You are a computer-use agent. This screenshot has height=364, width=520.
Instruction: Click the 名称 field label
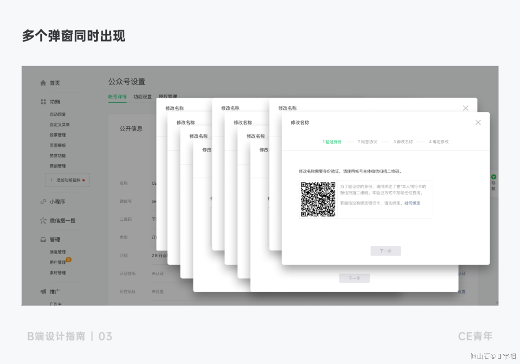click(124, 183)
